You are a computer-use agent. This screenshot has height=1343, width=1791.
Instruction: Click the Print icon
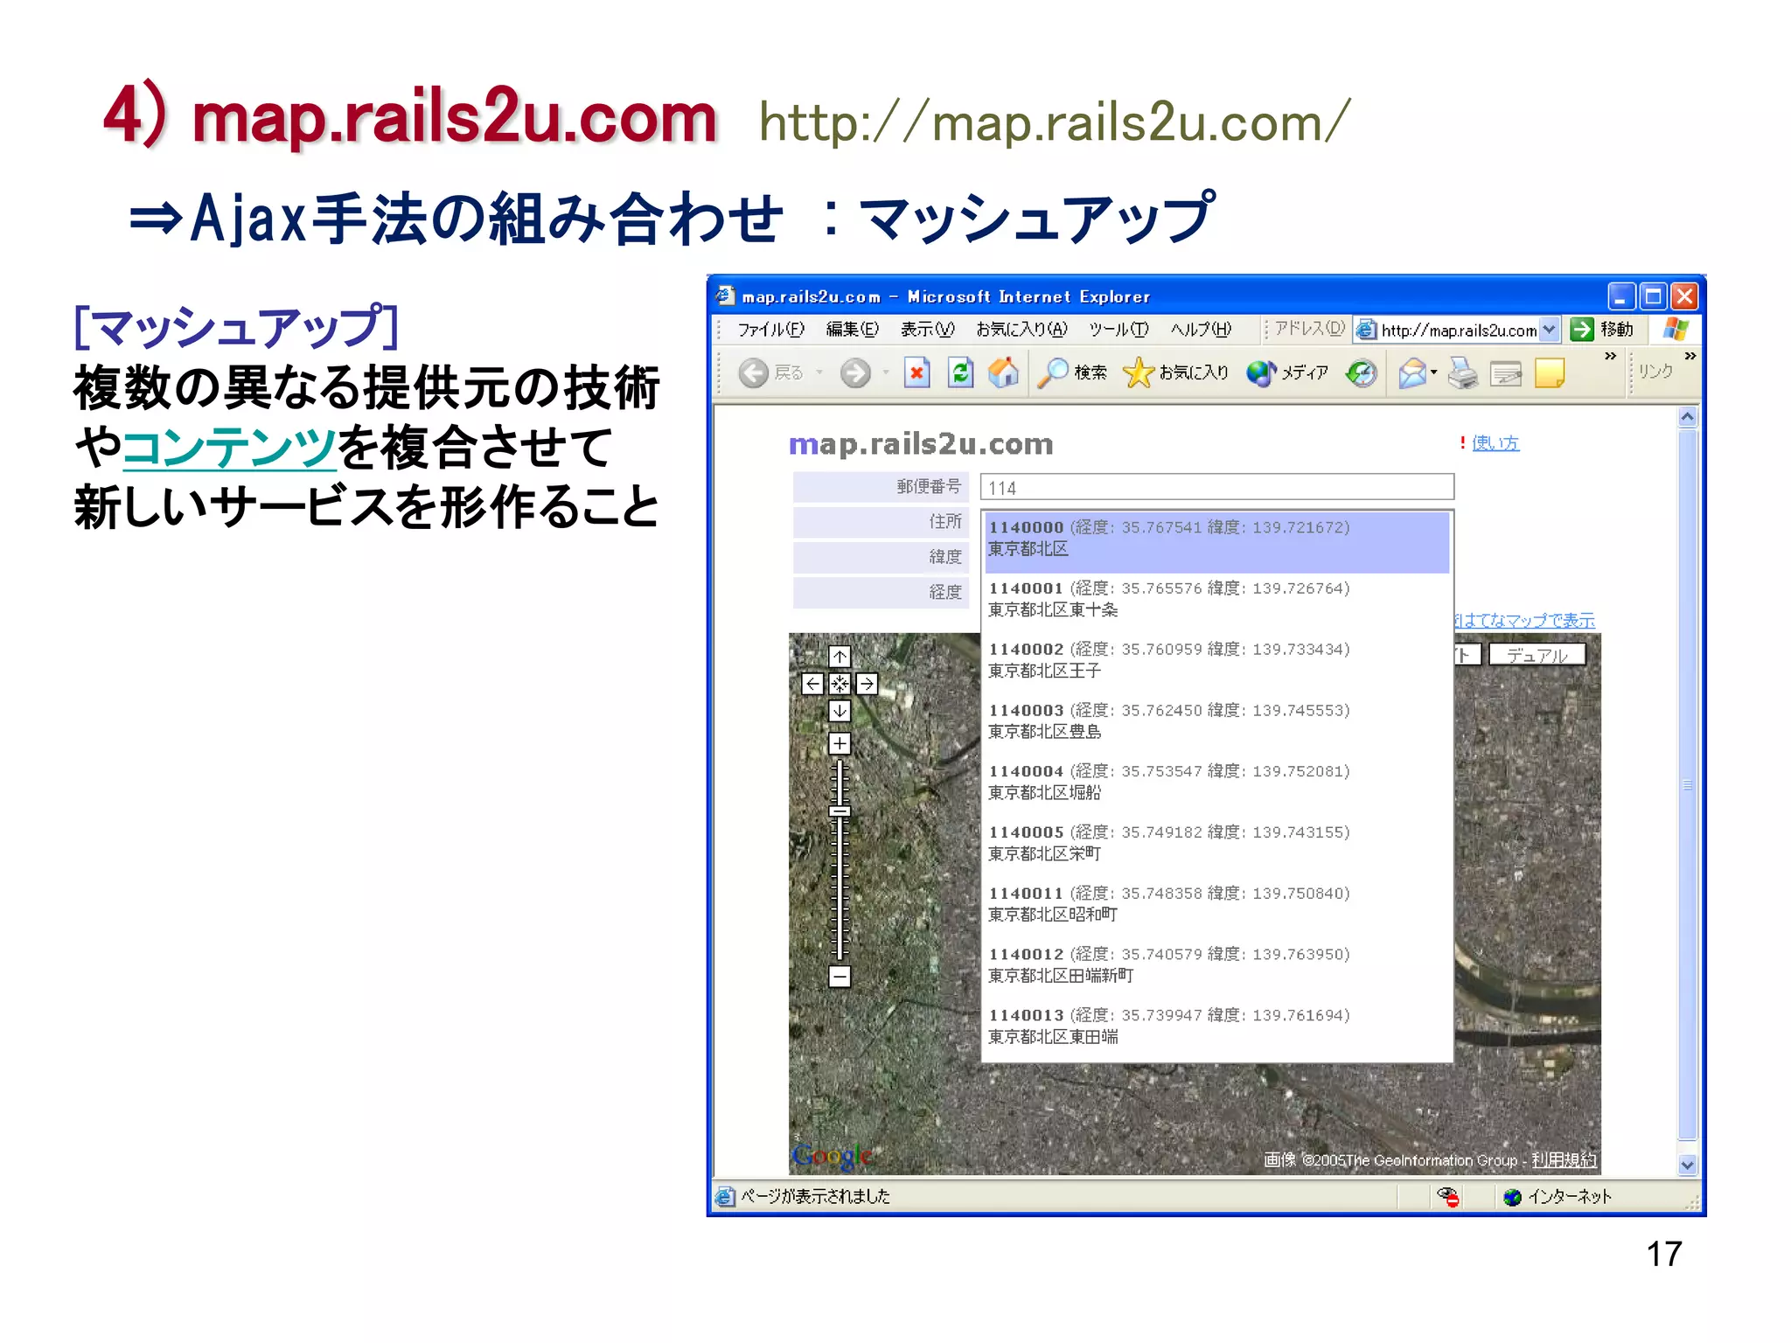tap(1462, 373)
